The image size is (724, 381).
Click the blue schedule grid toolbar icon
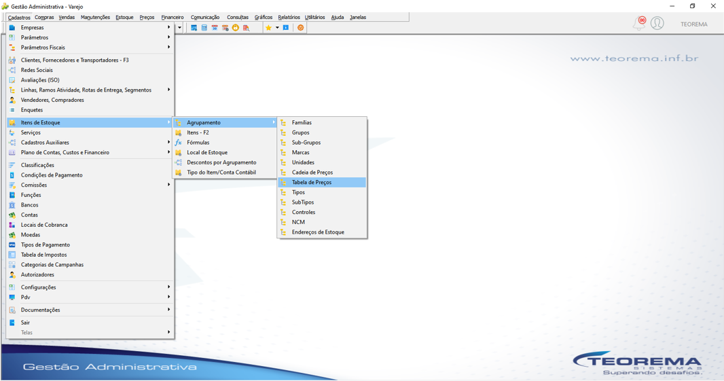[194, 28]
